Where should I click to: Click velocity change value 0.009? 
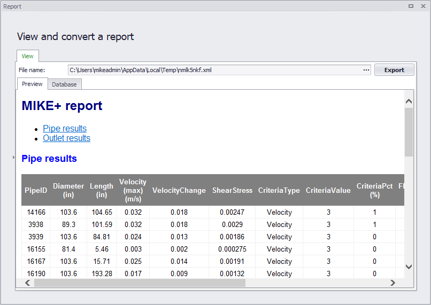[179, 273]
